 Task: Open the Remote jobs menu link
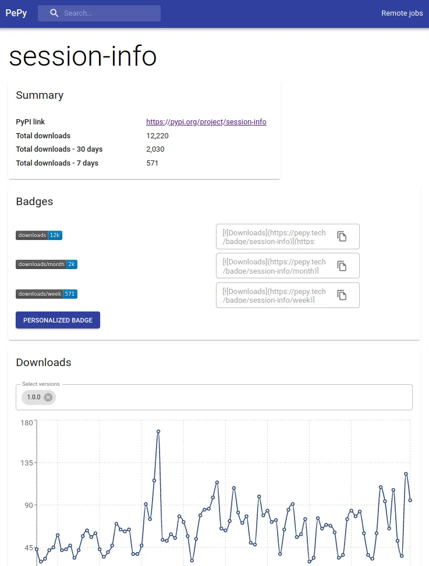coord(402,13)
